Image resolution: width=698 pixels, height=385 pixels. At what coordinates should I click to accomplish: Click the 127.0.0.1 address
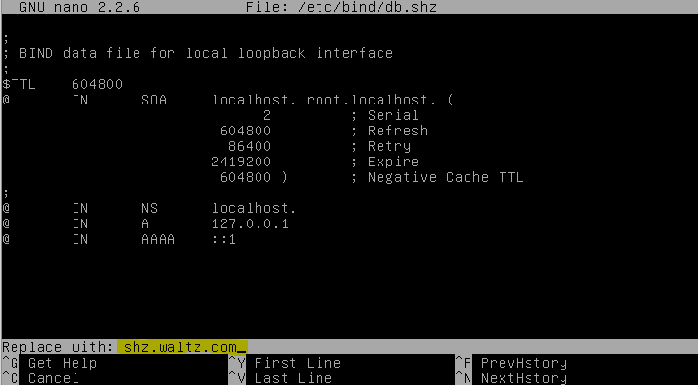[250, 223]
